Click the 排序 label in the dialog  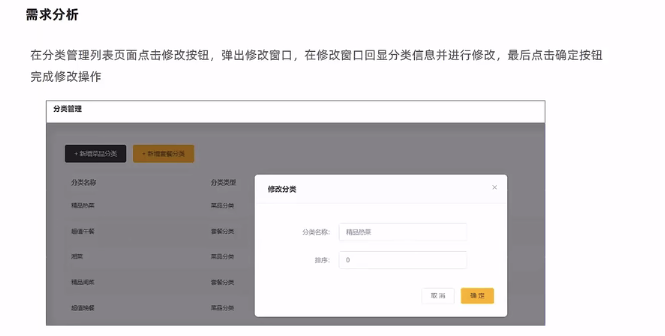click(322, 260)
